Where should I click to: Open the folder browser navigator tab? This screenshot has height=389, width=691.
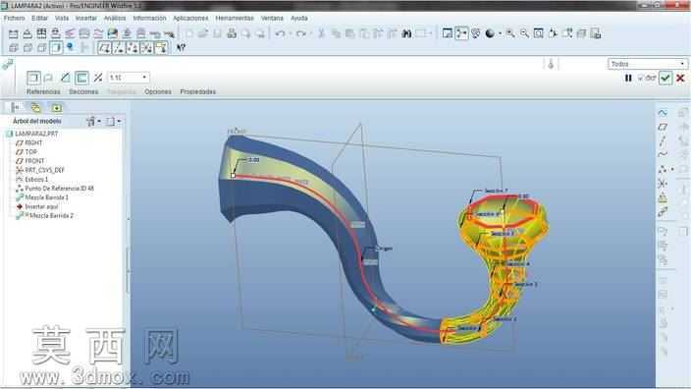(35, 107)
